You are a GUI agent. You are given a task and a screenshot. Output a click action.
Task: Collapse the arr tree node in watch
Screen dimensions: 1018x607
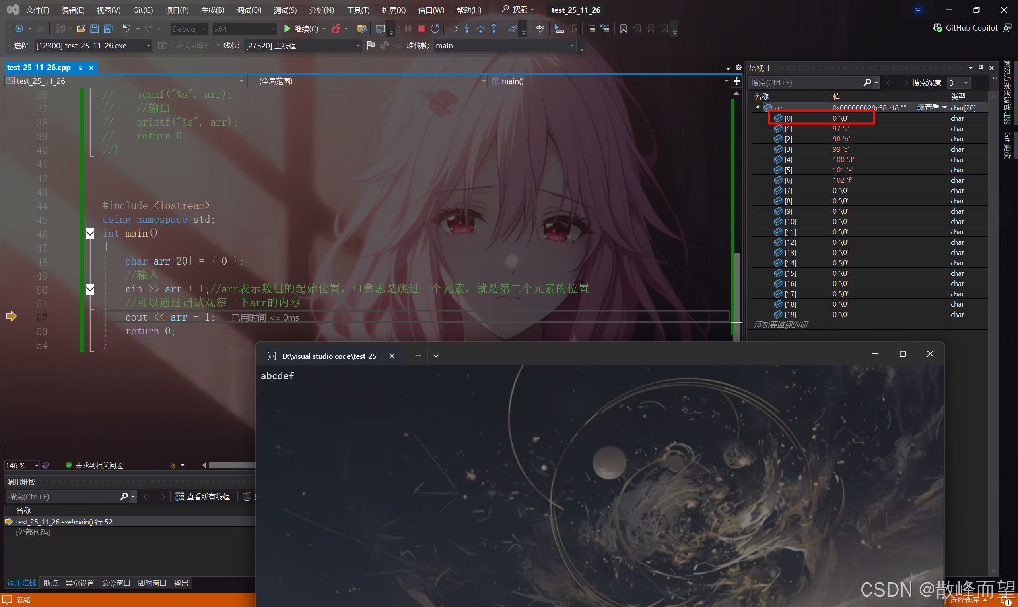(x=757, y=108)
